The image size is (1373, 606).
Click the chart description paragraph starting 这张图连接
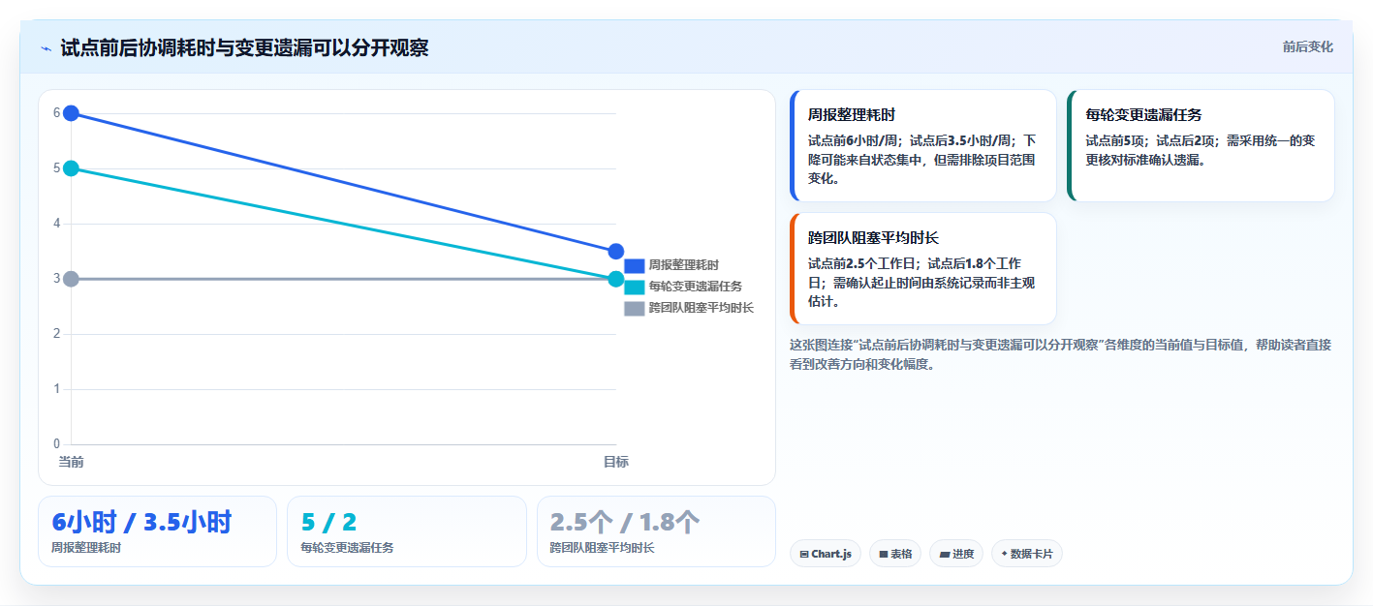click(x=1060, y=354)
